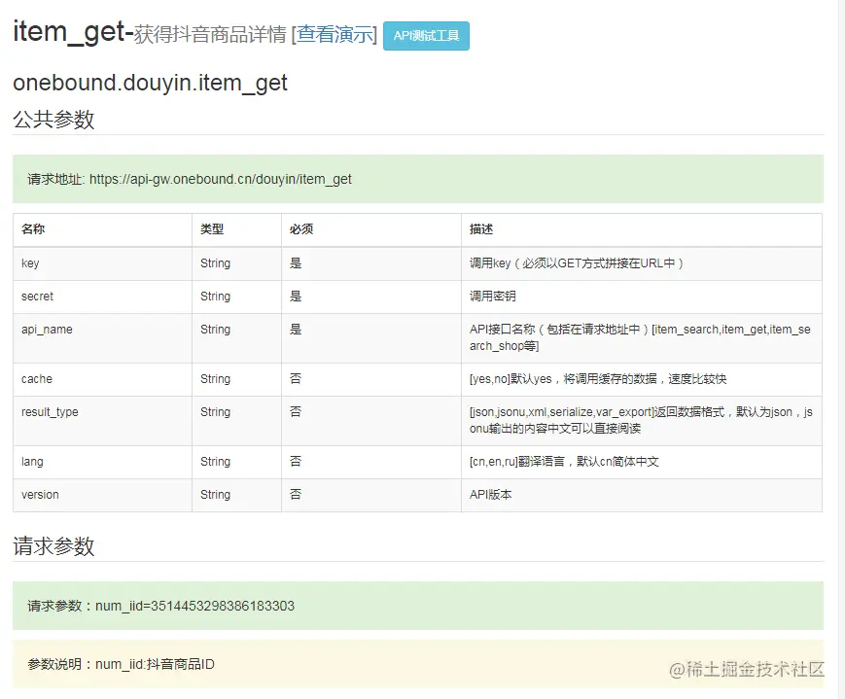Screen dimensions: 845x699
Task: Click 否 in the cache row
Action: (296, 379)
